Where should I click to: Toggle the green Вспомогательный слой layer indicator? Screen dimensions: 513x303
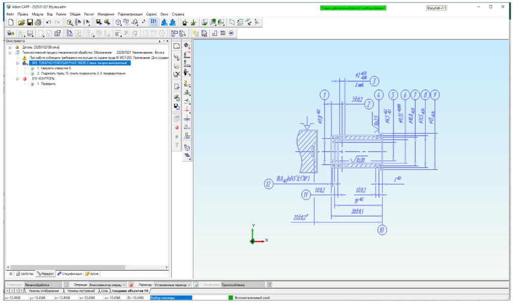click(231, 297)
